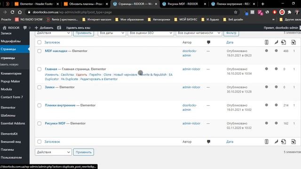Open the Все оценки читаемости dropdown
301x169 pixels.
pyautogui.click(x=198, y=33)
